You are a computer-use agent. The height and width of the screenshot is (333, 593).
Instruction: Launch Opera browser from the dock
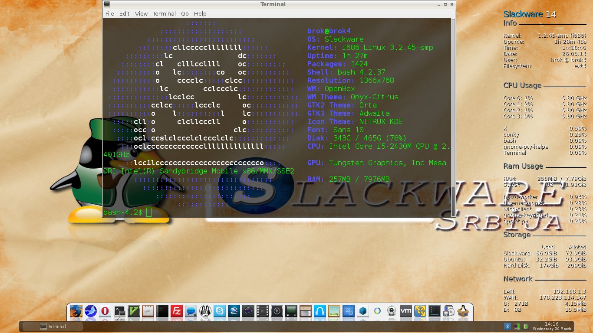[x=105, y=311]
